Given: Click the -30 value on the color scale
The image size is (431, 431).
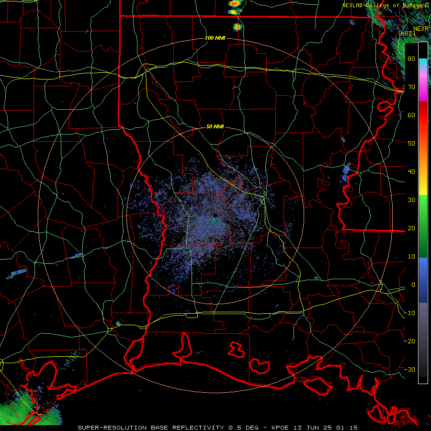Looking at the screenshot, I should pos(409,370).
